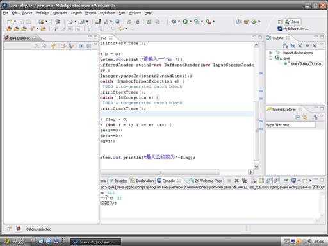
Task: Click the Deploy MyEclipse server icon
Action: 98,22
